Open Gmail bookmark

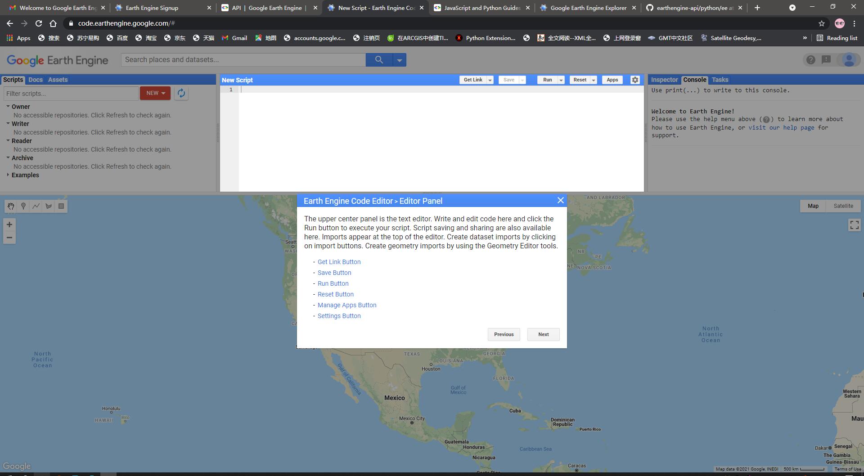point(234,38)
